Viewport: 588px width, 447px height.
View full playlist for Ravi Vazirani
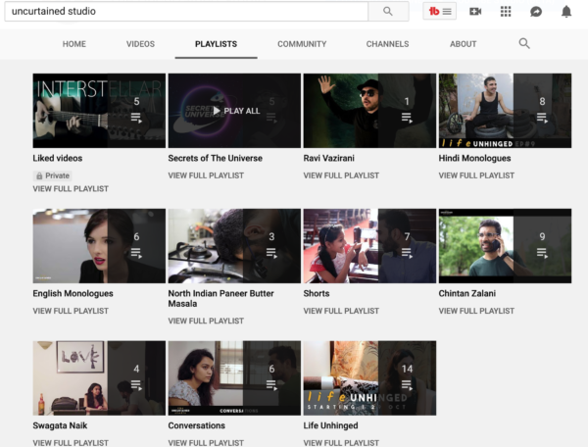click(x=341, y=175)
